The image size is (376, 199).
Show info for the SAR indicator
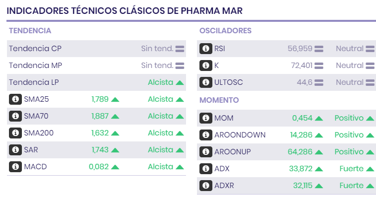tap(15, 150)
